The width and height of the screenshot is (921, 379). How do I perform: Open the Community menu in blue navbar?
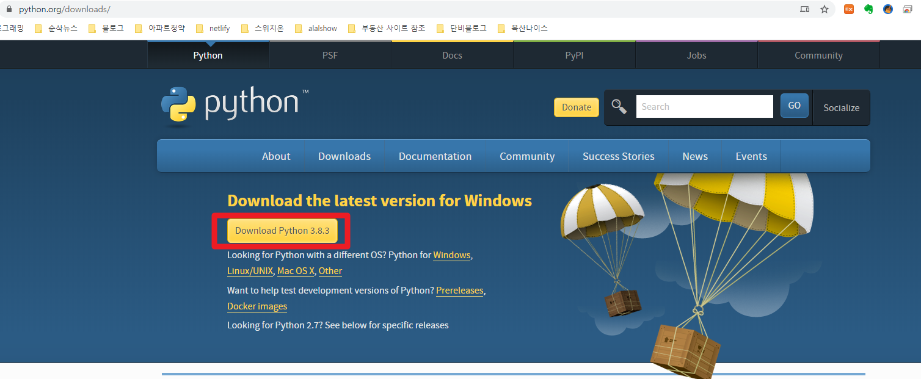[527, 156]
